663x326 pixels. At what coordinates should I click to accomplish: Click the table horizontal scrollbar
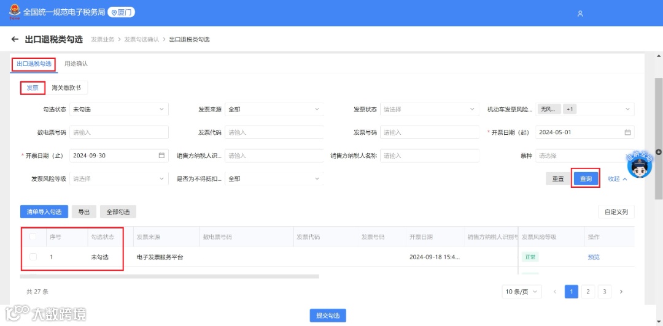[x=169, y=276]
